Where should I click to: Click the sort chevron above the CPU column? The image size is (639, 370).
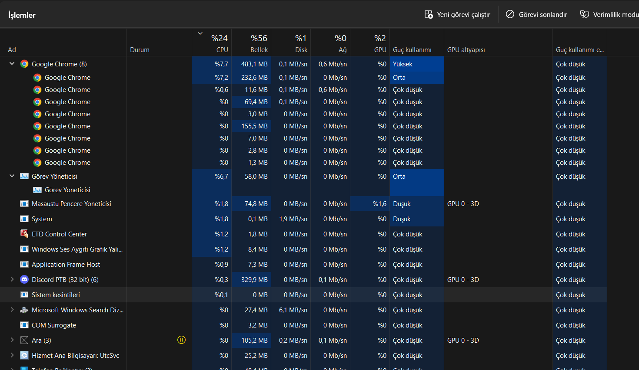click(x=200, y=33)
